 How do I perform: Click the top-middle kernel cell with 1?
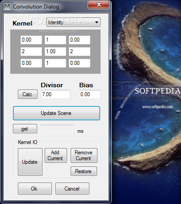click(55, 40)
